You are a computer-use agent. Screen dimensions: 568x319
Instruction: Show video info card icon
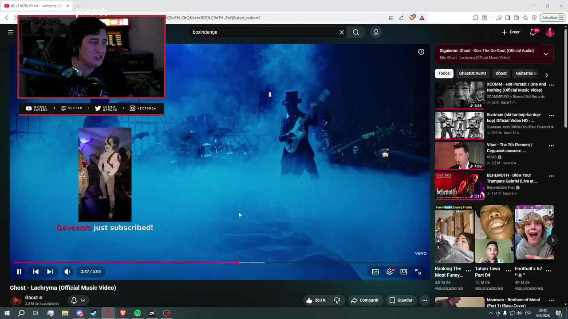pyautogui.click(x=421, y=52)
